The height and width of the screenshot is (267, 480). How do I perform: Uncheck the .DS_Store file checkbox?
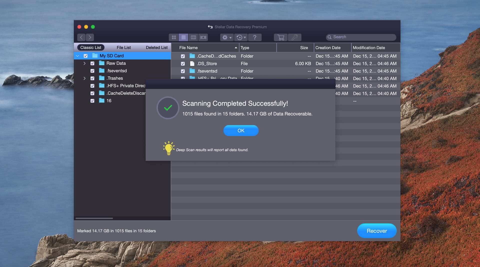[x=183, y=64]
